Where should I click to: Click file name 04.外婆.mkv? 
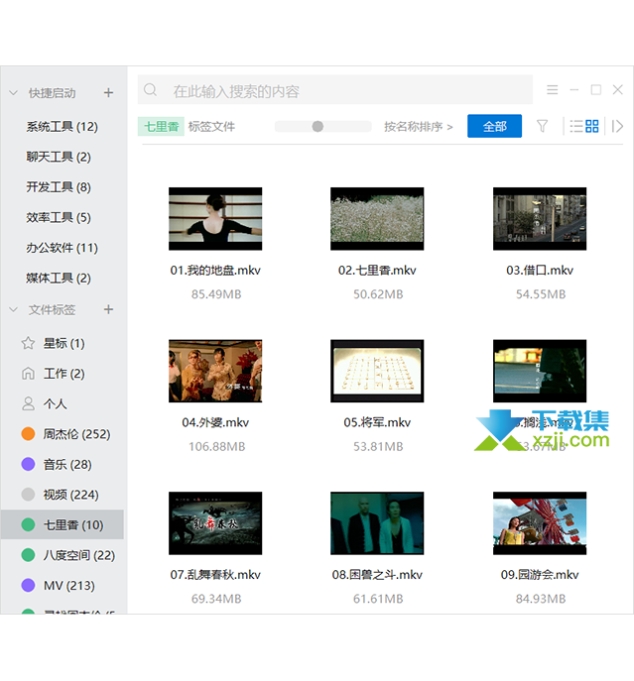pyautogui.click(x=215, y=422)
